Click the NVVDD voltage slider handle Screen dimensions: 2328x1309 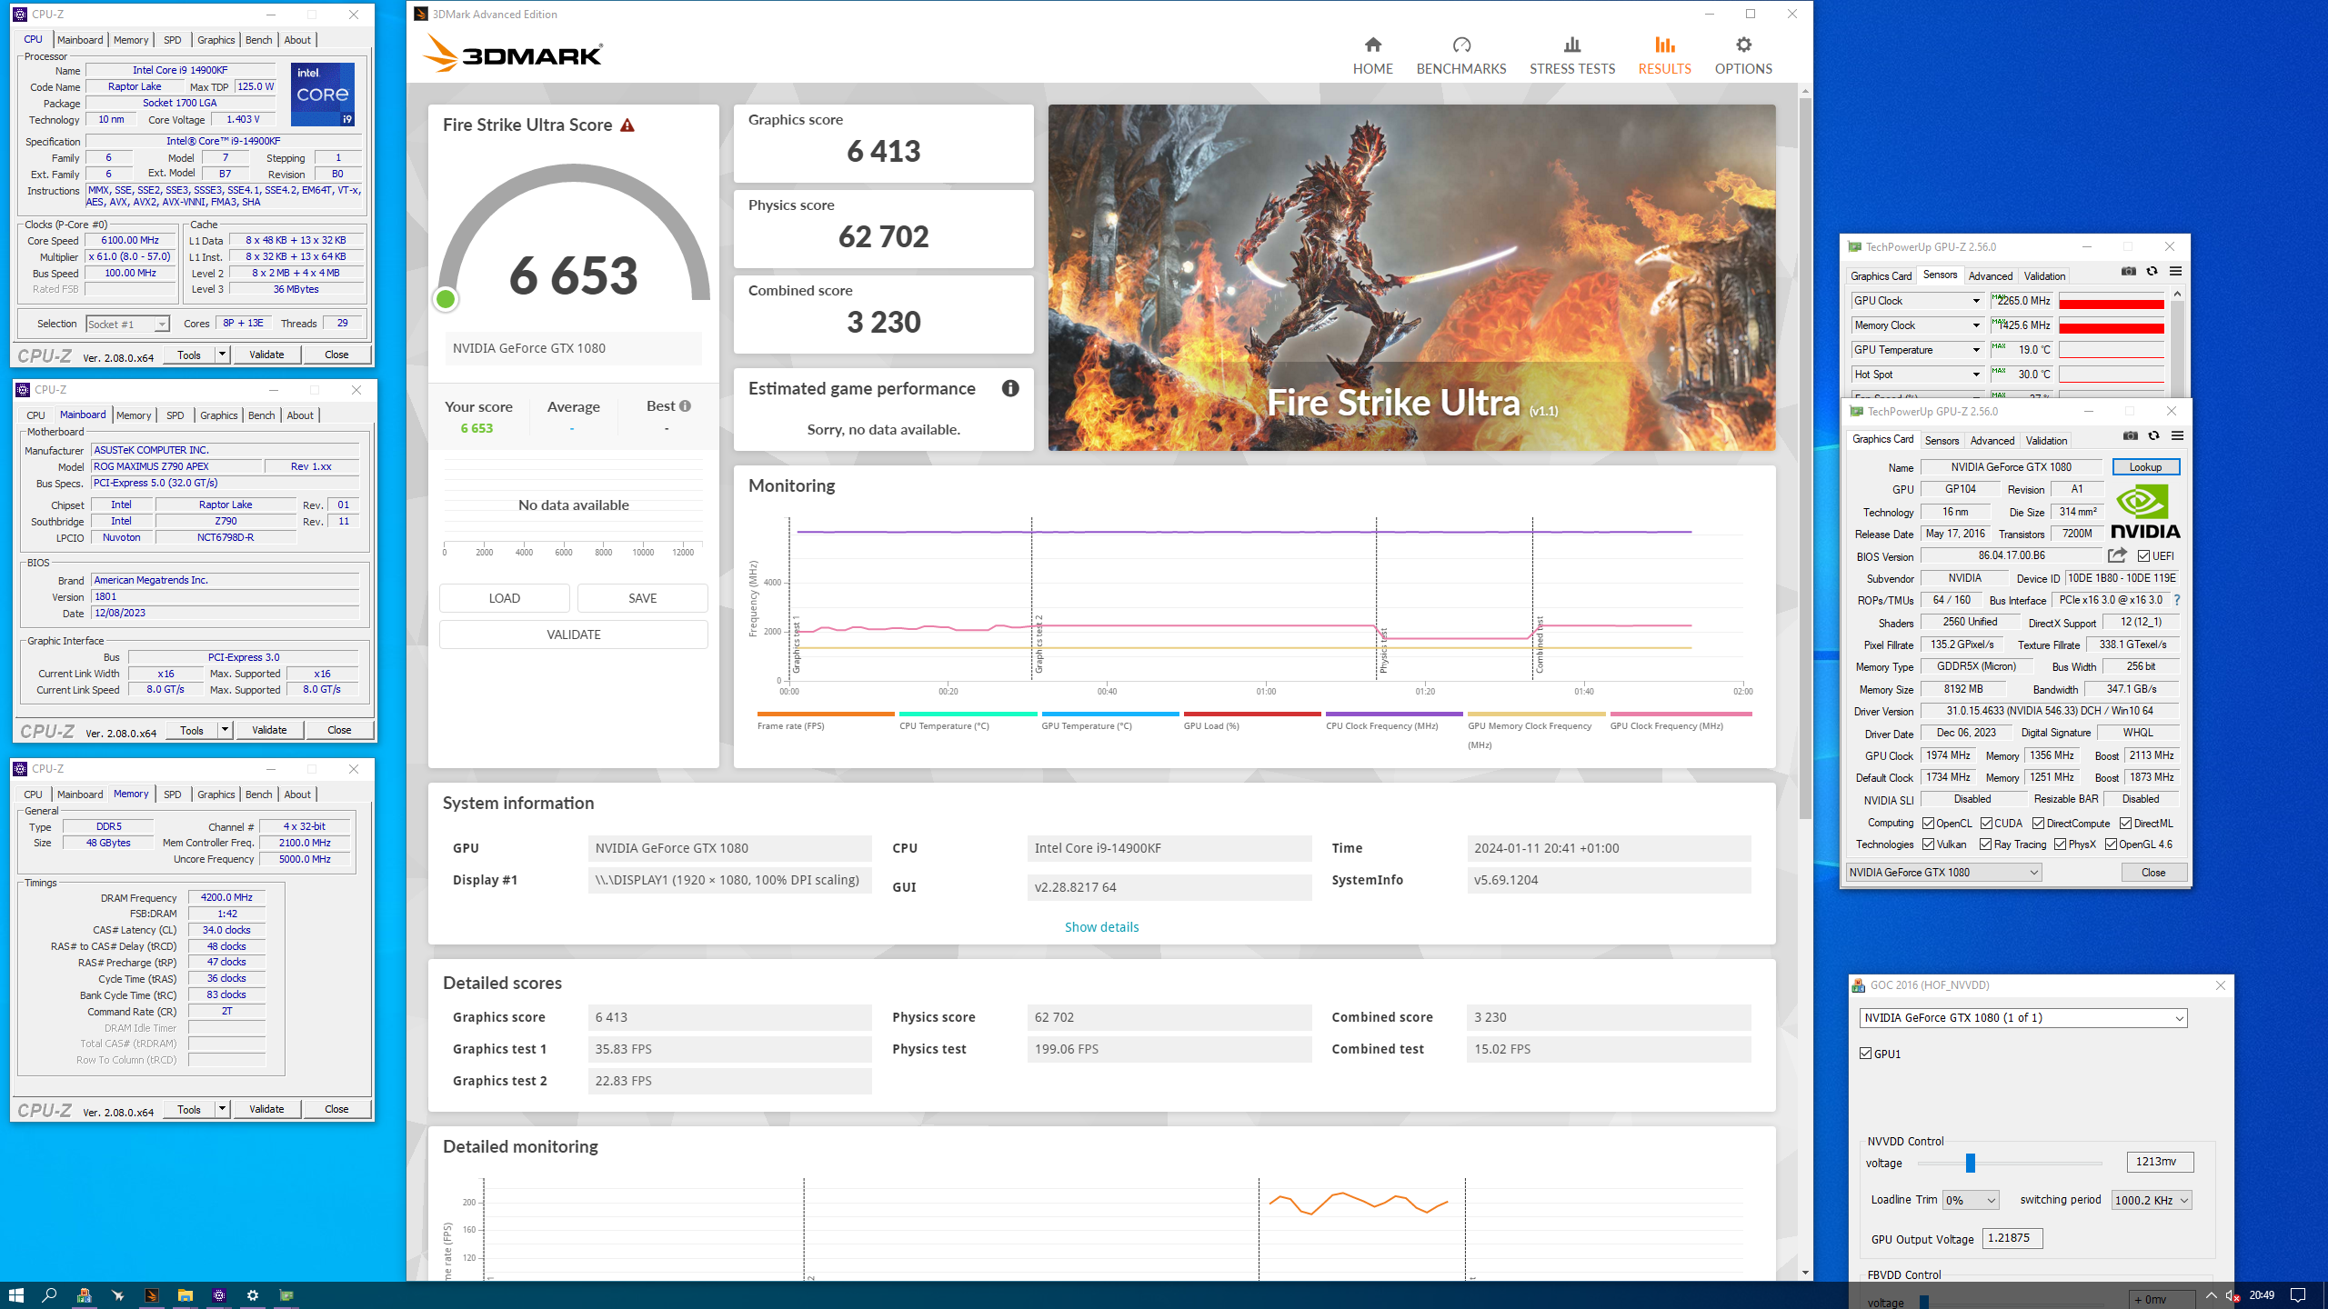pos(1971,1163)
